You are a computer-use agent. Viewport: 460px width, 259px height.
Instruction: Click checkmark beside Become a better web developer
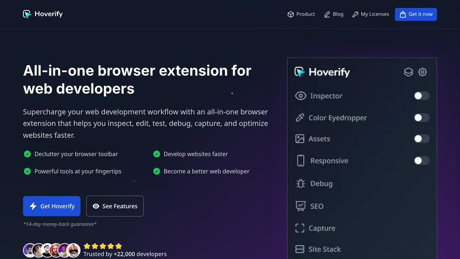tap(157, 171)
